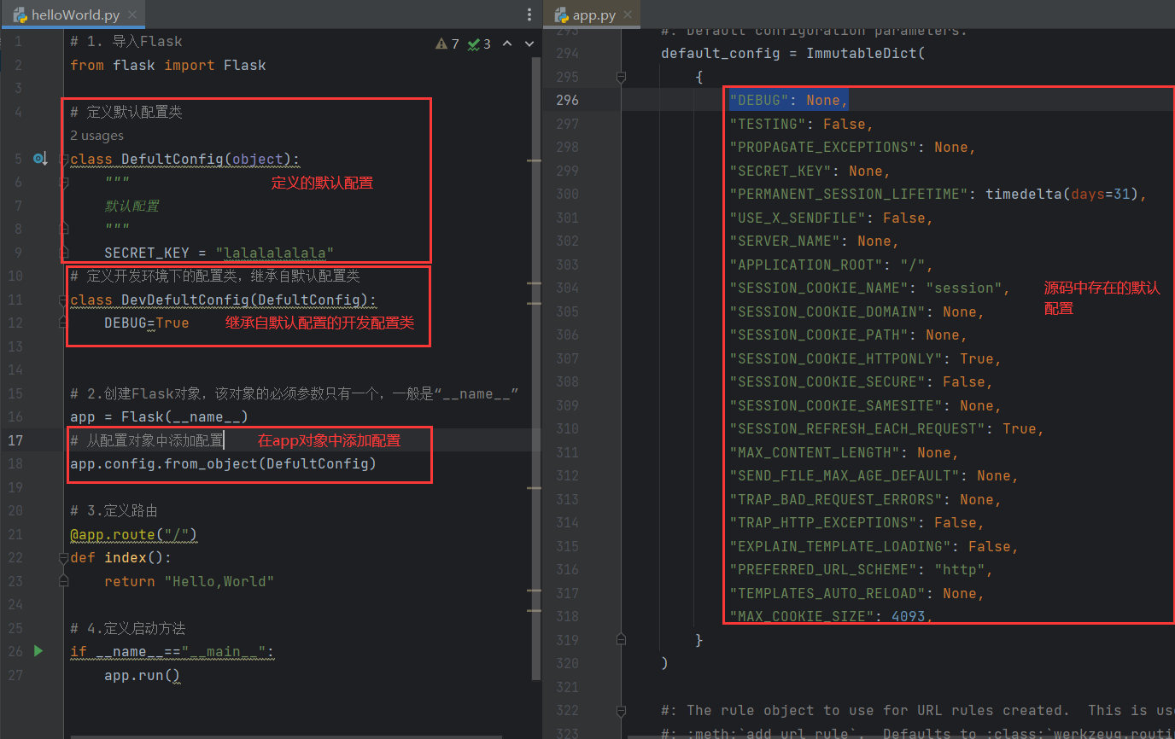Click the "PROPAGATE_EXCEPTIONS": None entry

tap(853, 147)
